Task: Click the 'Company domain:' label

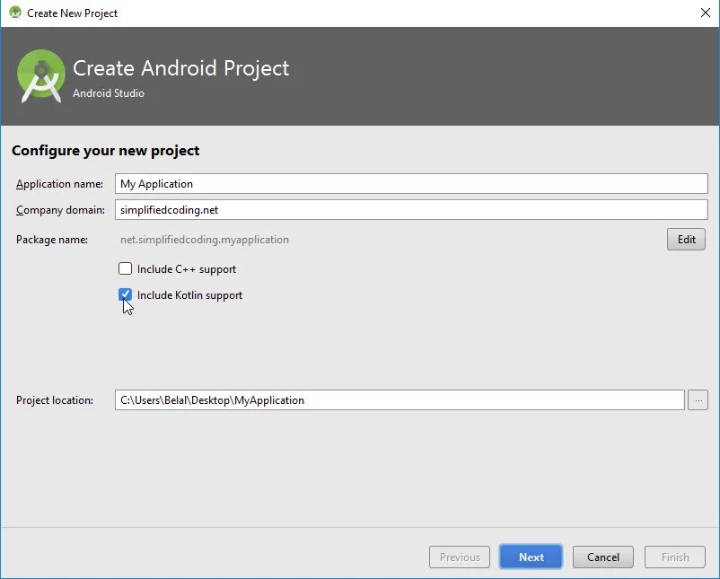Action: point(61,210)
